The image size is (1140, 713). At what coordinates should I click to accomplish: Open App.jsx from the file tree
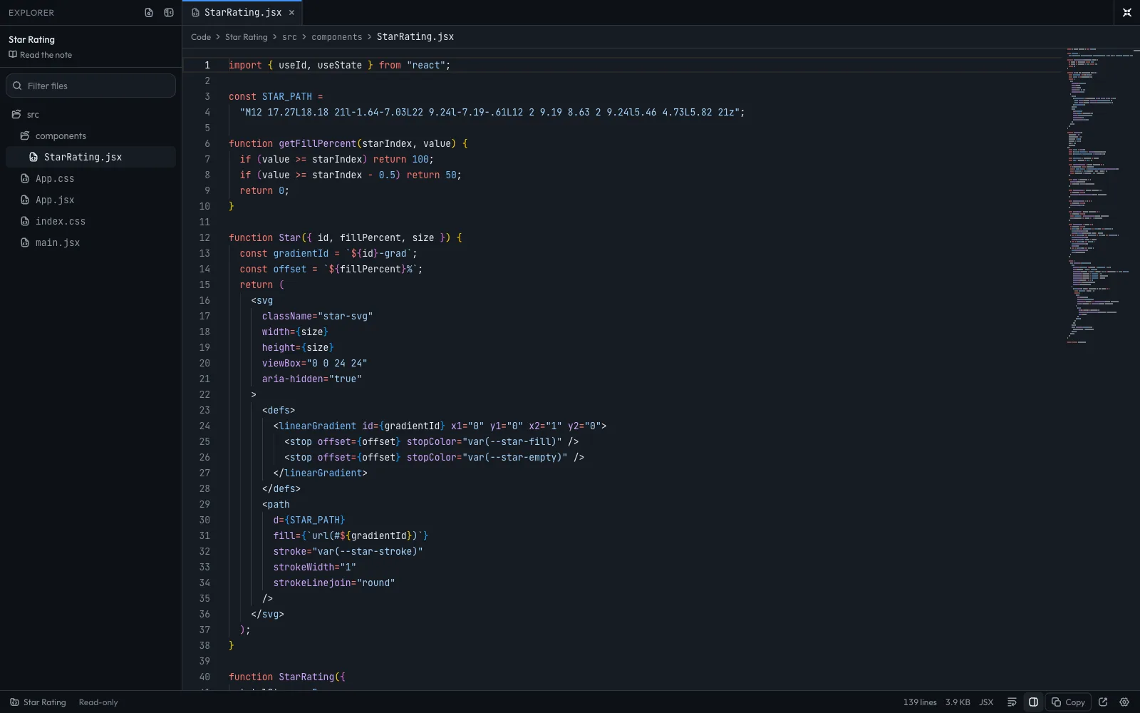(90, 200)
